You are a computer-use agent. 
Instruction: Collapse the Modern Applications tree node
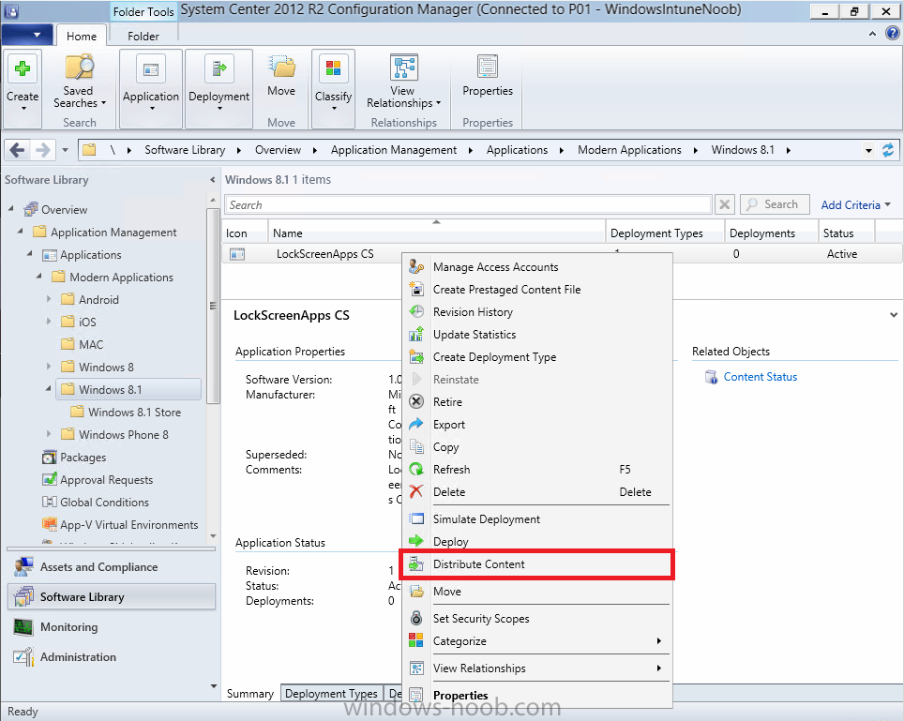[x=39, y=277]
